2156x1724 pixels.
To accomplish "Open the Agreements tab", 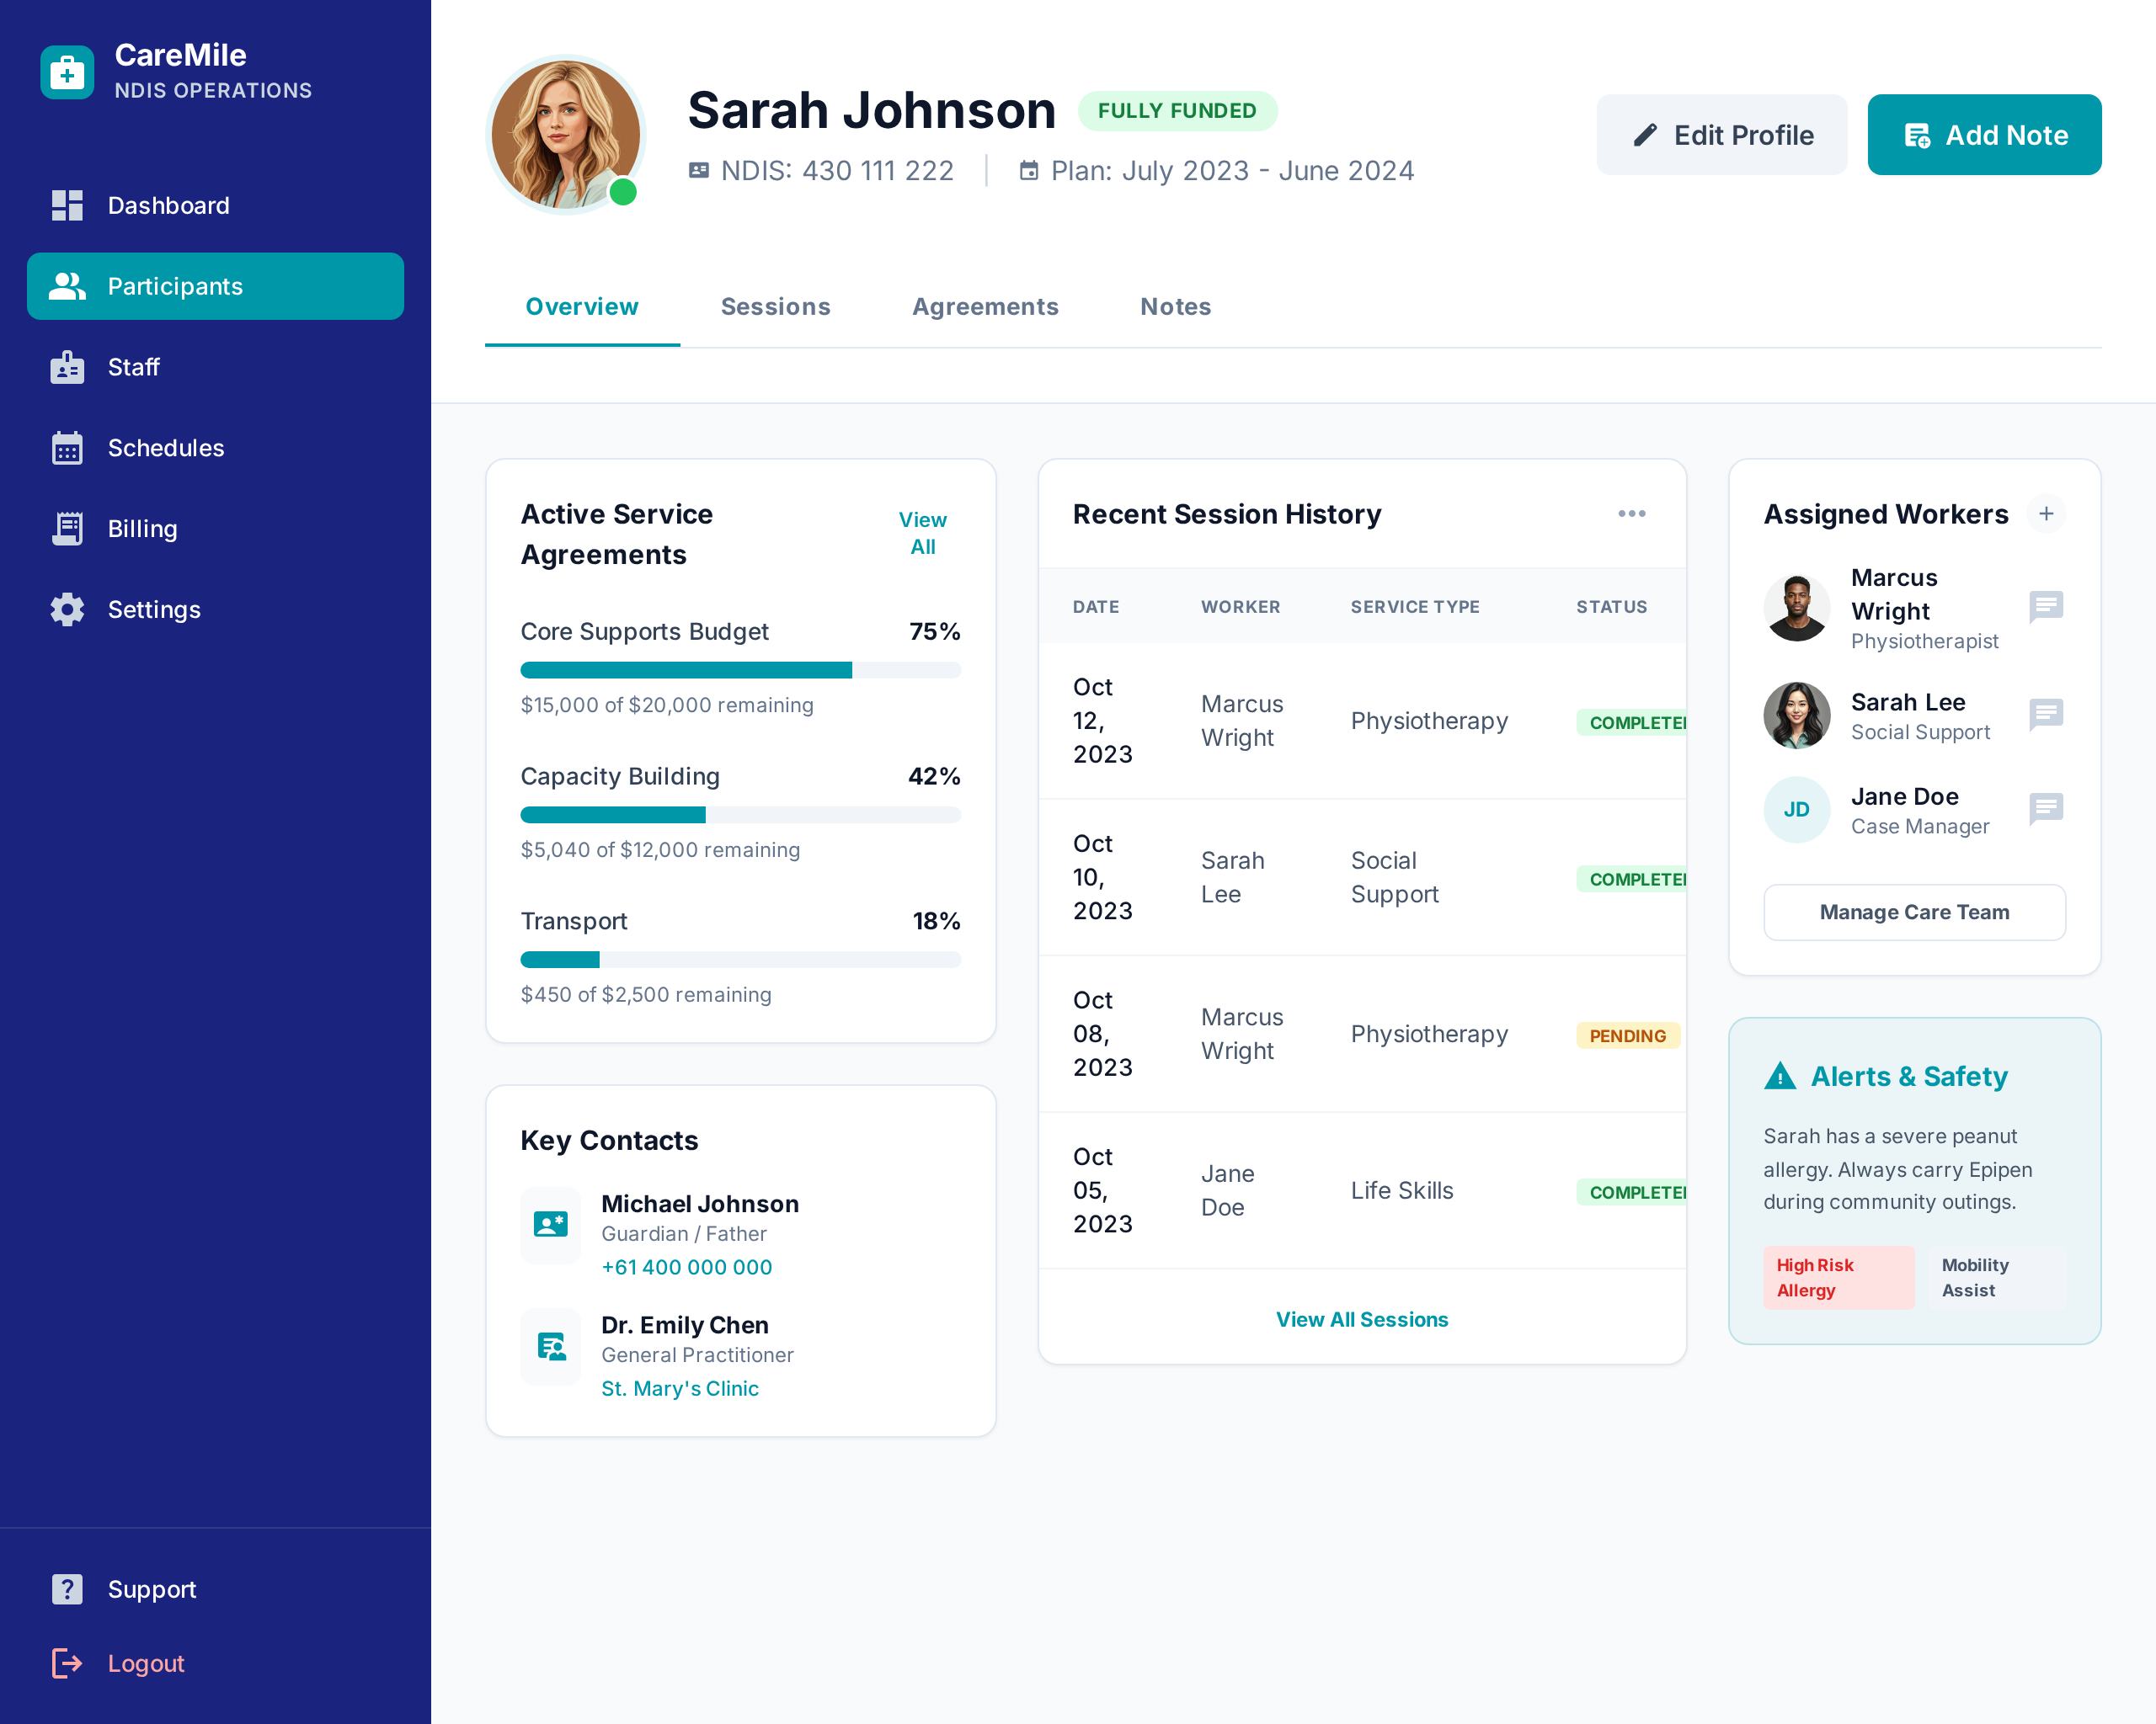I will point(984,306).
